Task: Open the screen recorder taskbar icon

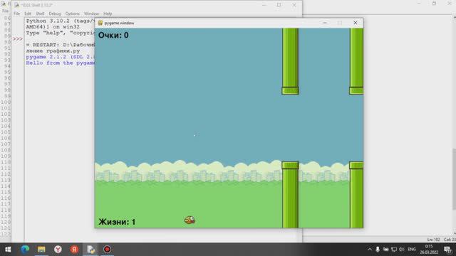Action: pyautogui.click(x=107, y=250)
